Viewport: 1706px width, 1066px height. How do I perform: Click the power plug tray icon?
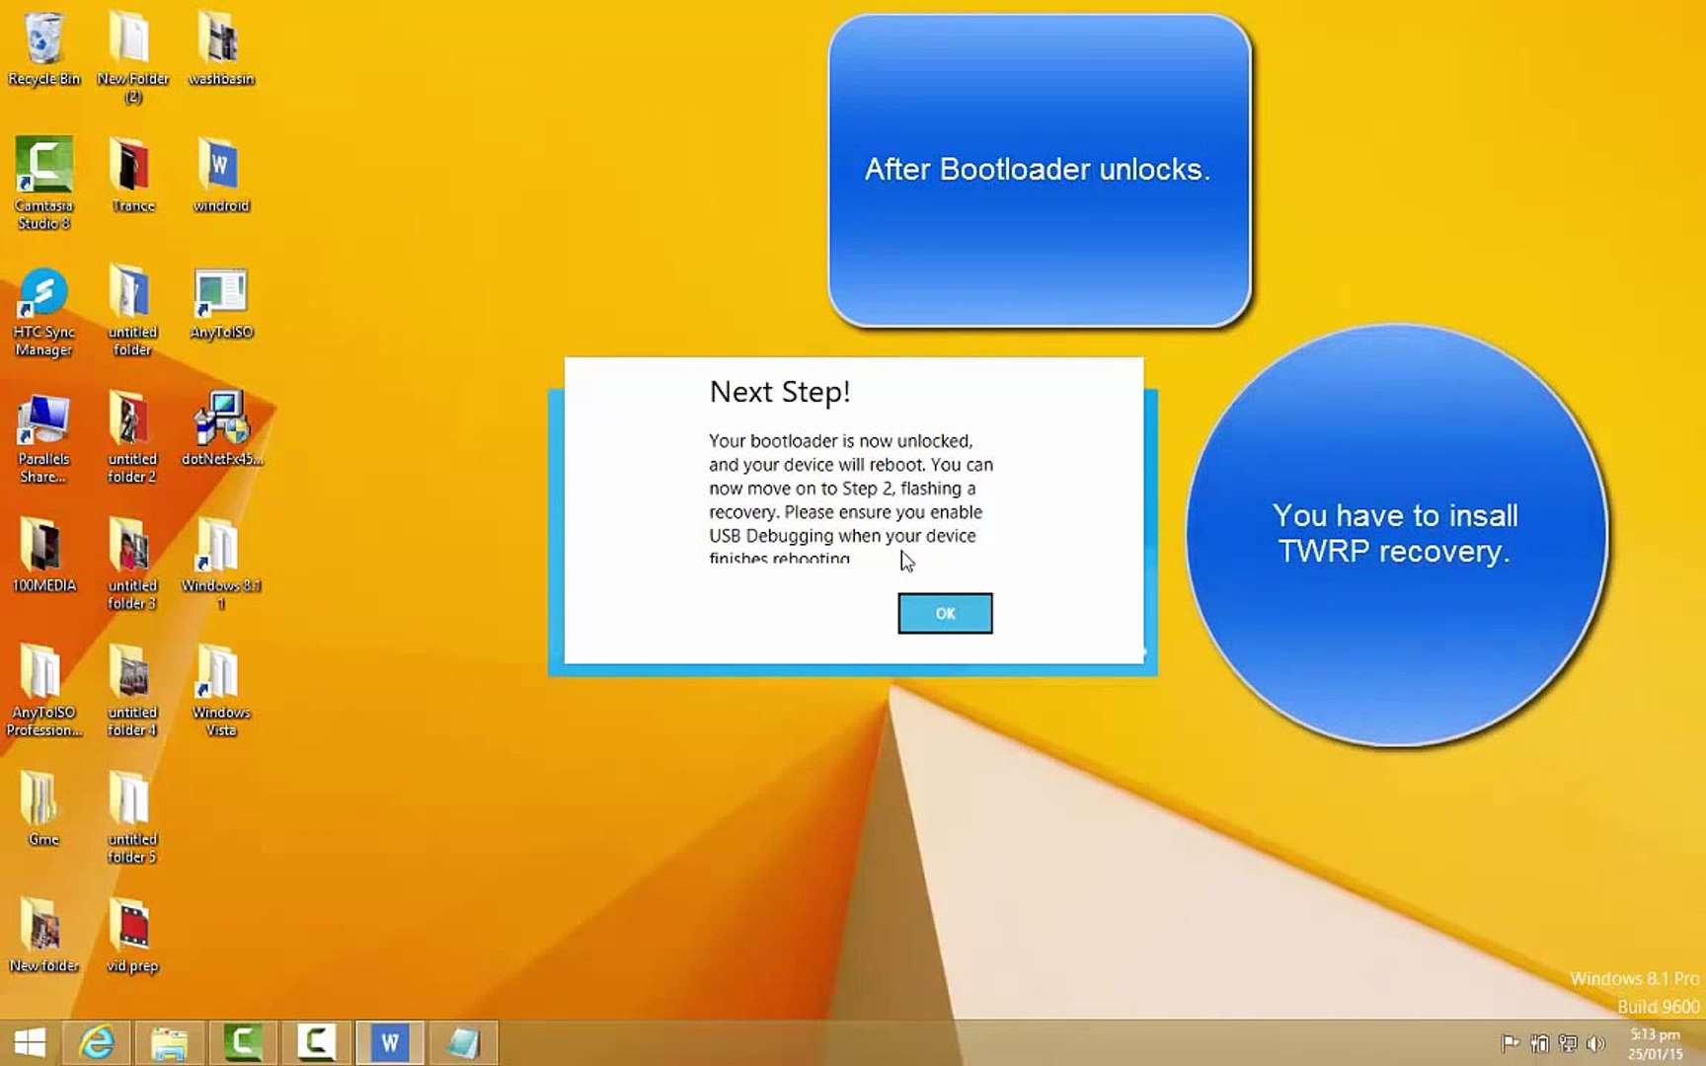point(1539,1043)
